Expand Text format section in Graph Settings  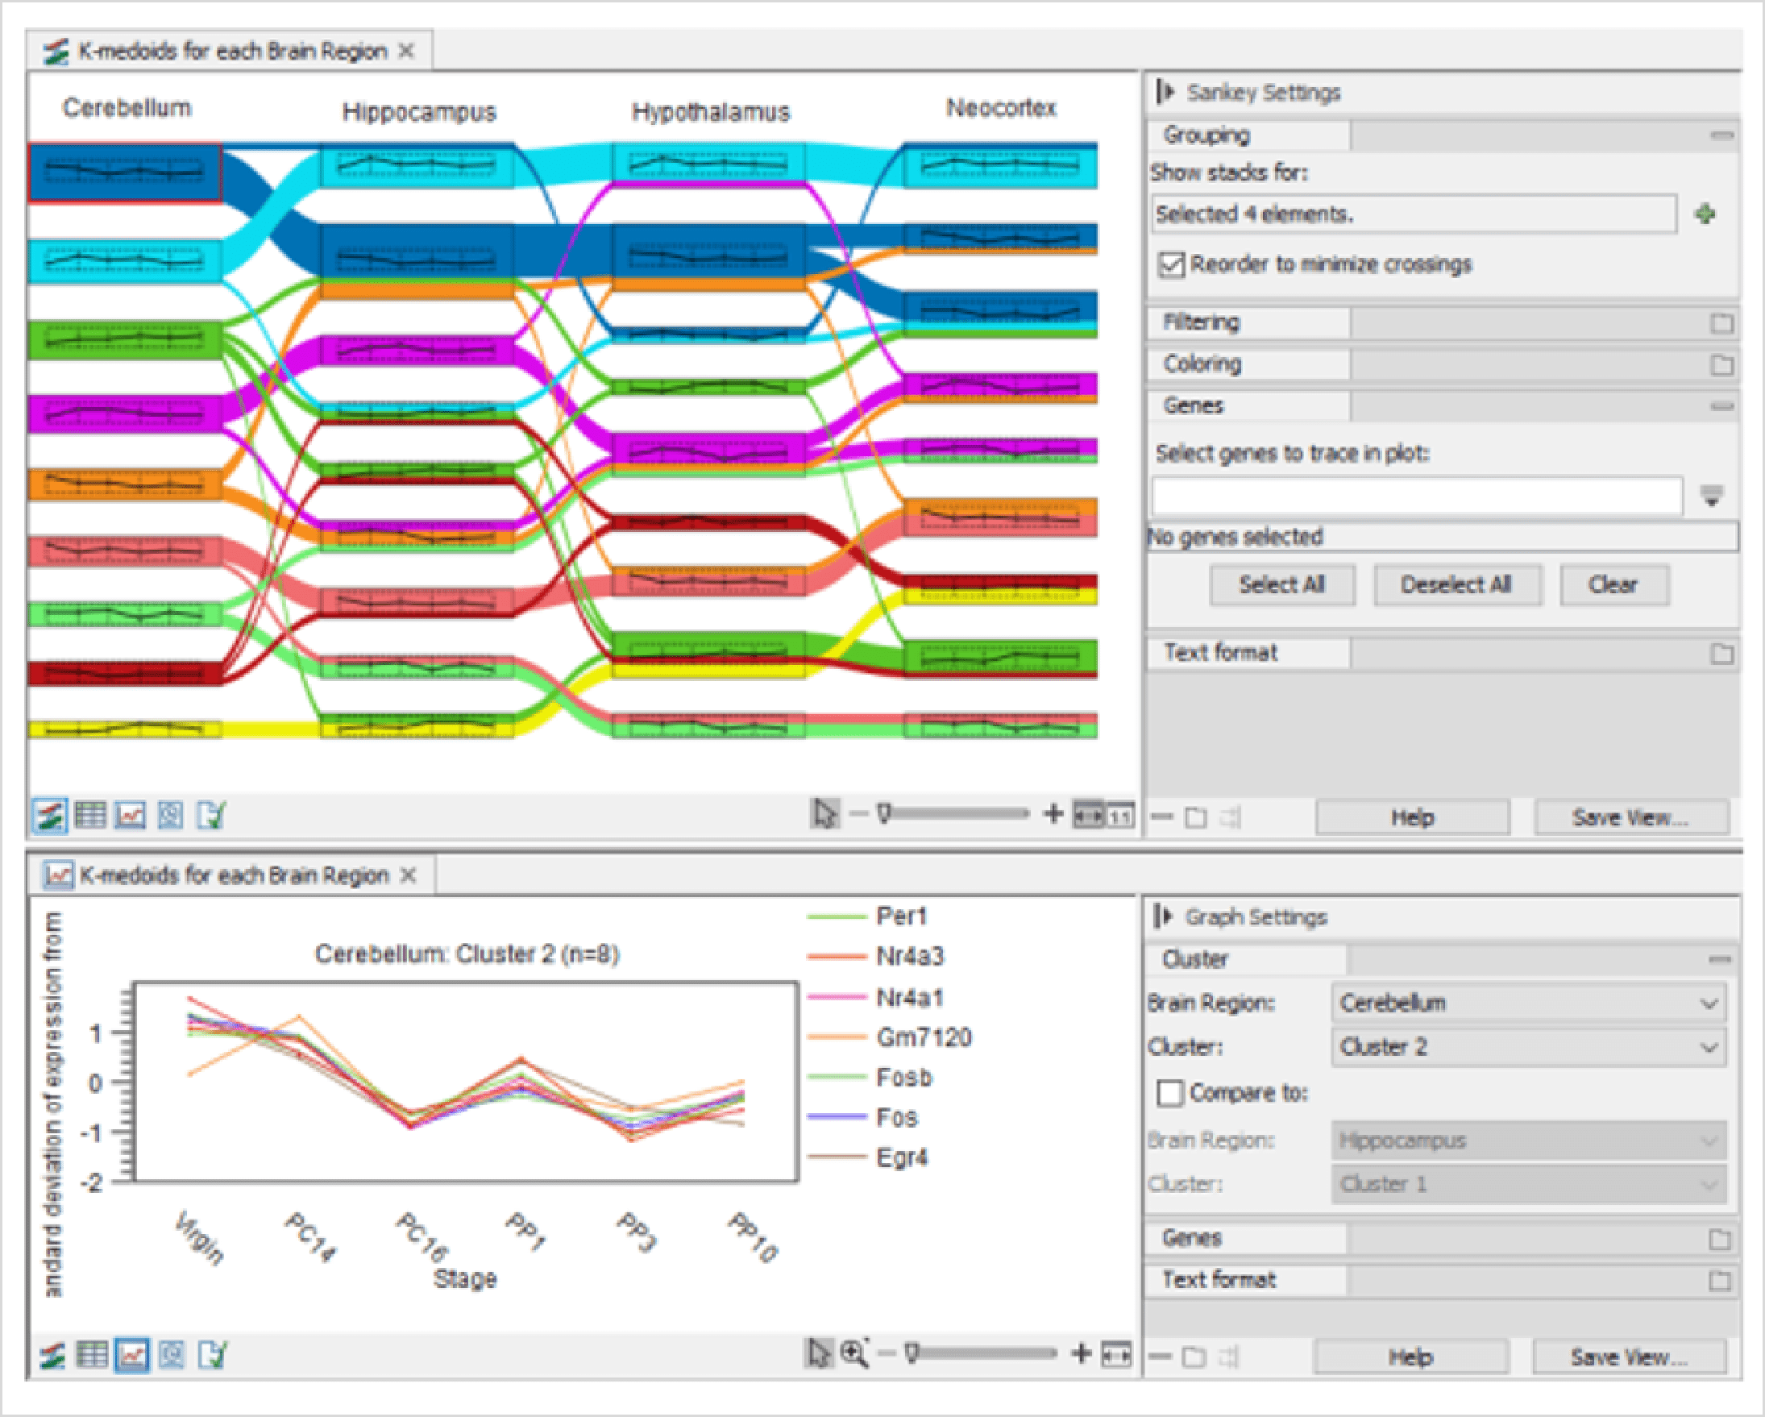pos(1720,1280)
